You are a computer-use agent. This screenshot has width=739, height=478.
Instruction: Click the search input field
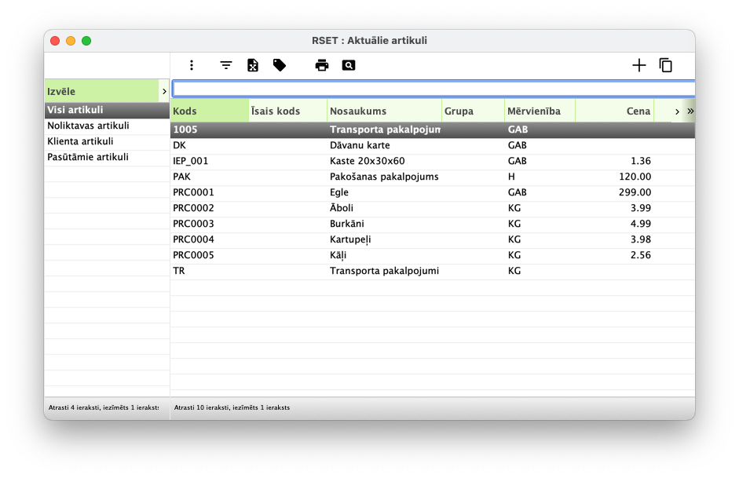(x=432, y=89)
